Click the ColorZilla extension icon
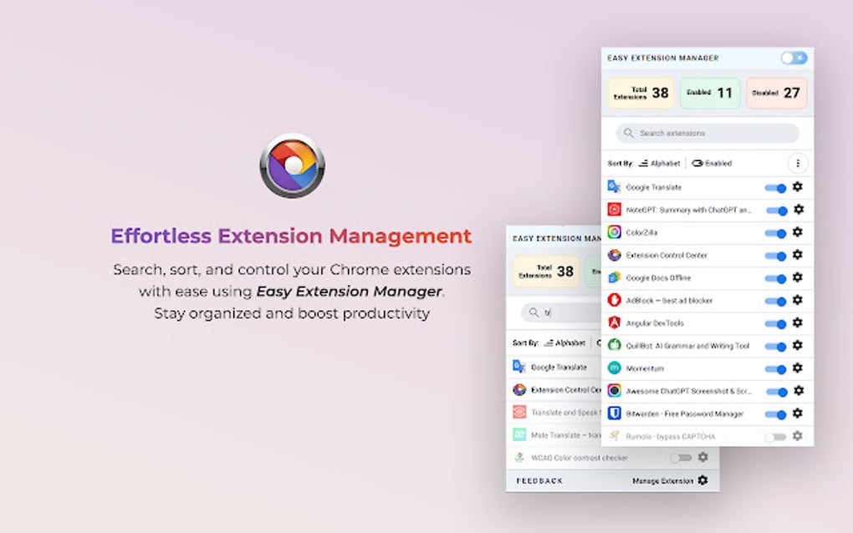Viewport: 853px width, 533px height. point(614,232)
